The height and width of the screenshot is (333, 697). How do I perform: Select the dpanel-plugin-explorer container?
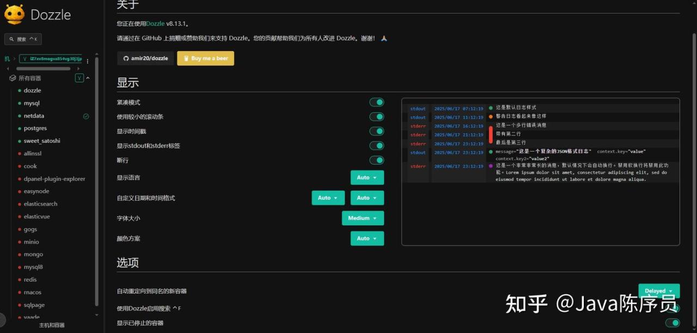pos(54,178)
